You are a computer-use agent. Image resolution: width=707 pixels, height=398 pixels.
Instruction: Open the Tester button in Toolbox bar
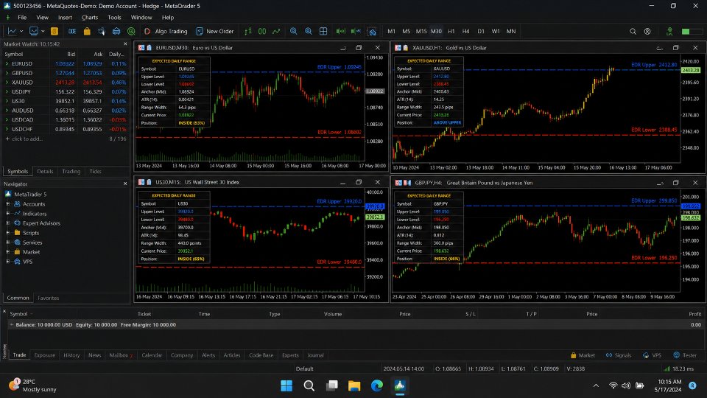pyautogui.click(x=685, y=355)
